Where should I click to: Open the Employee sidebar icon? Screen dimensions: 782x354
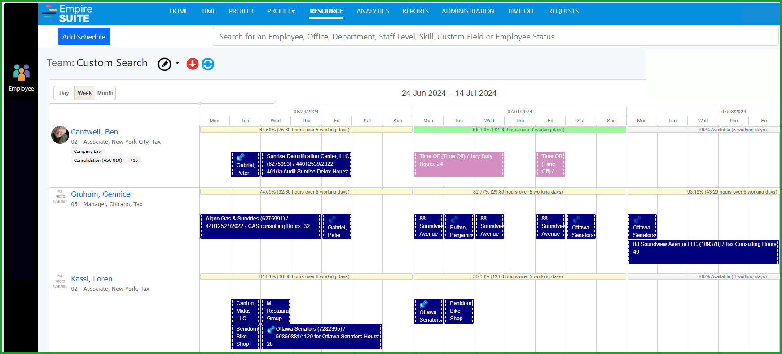[x=21, y=78]
